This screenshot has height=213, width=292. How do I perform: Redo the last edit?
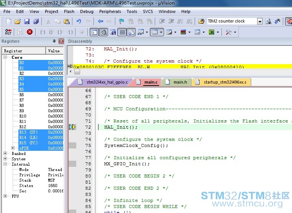tap(88, 21)
